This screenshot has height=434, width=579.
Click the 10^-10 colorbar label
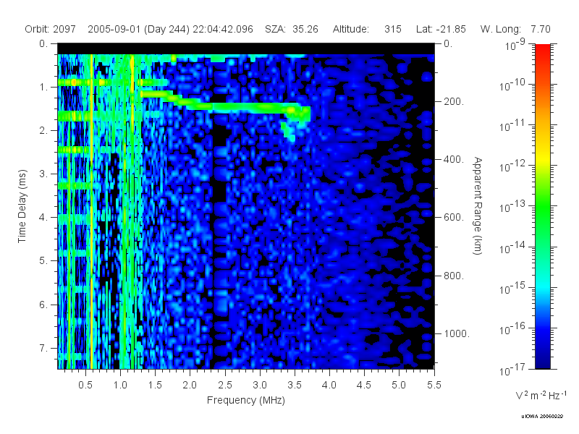pos(512,85)
